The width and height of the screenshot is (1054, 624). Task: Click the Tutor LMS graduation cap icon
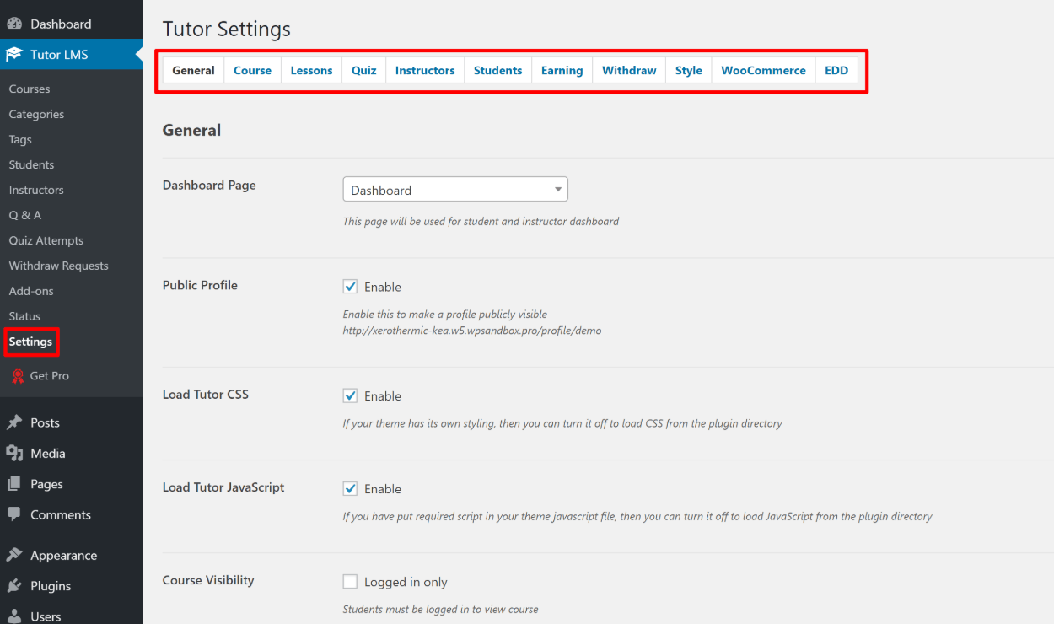[14, 55]
